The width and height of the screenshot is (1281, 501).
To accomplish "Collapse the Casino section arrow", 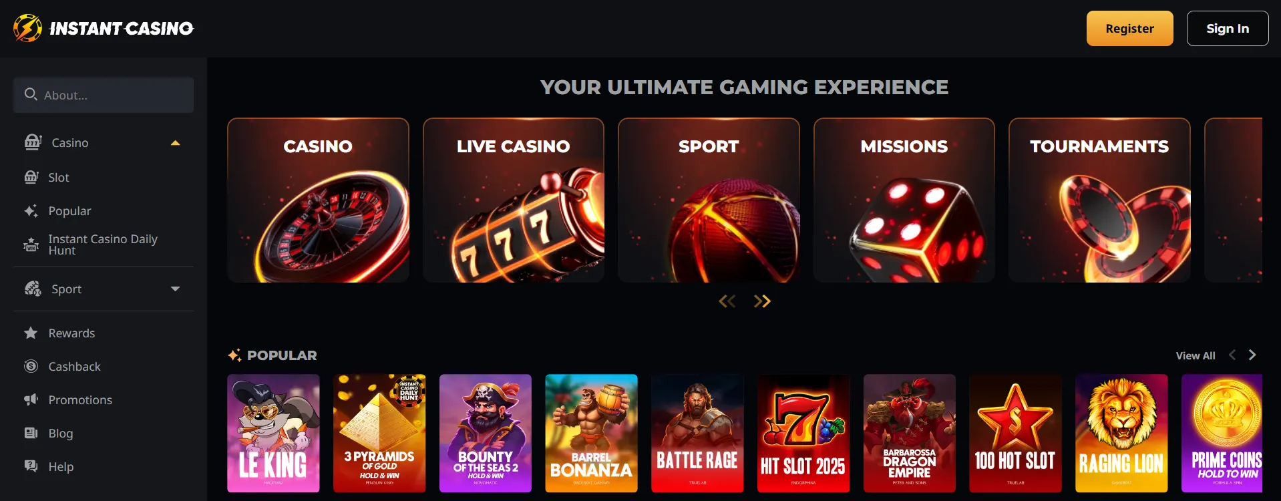I will point(176,143).
